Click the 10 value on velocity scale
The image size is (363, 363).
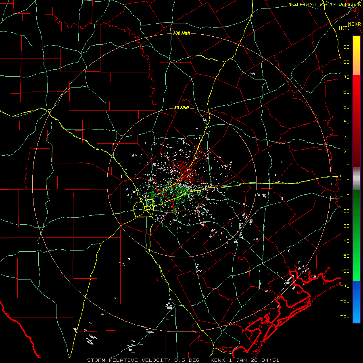[x=346, y=167]
